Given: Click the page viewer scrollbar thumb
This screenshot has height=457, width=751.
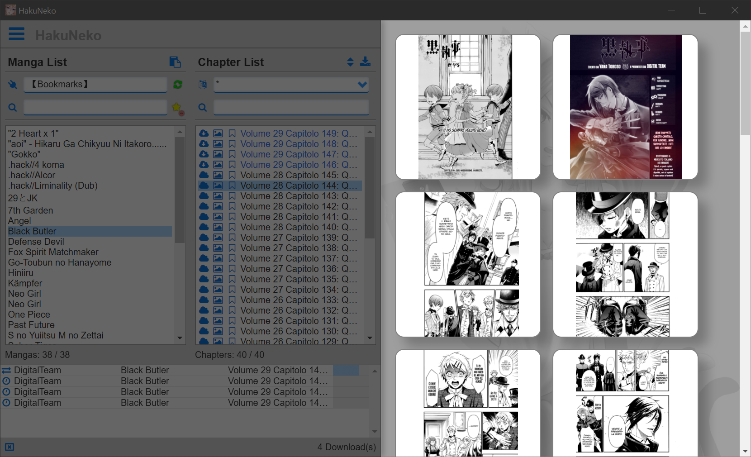Looking at the screenshot, I should coord(745,83).
